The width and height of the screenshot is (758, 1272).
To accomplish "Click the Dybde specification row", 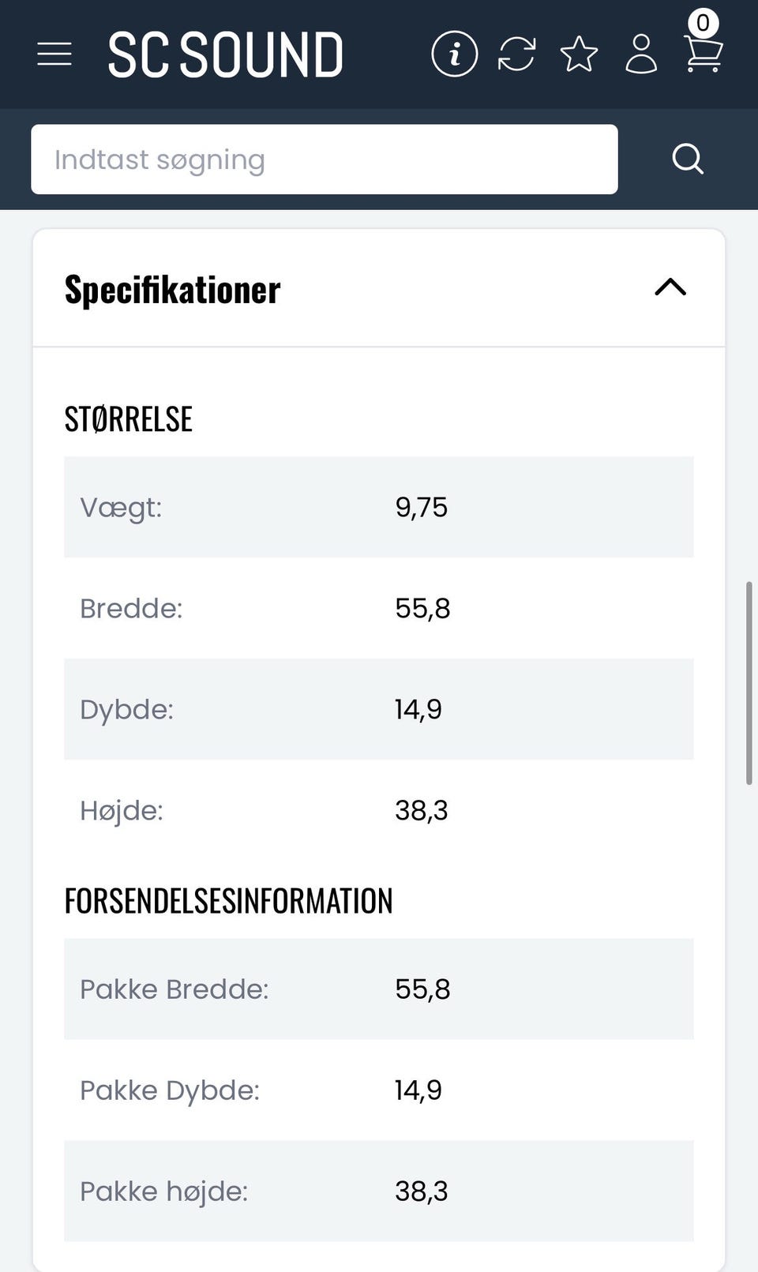I will pyautogui.click(x=379, y=709).
